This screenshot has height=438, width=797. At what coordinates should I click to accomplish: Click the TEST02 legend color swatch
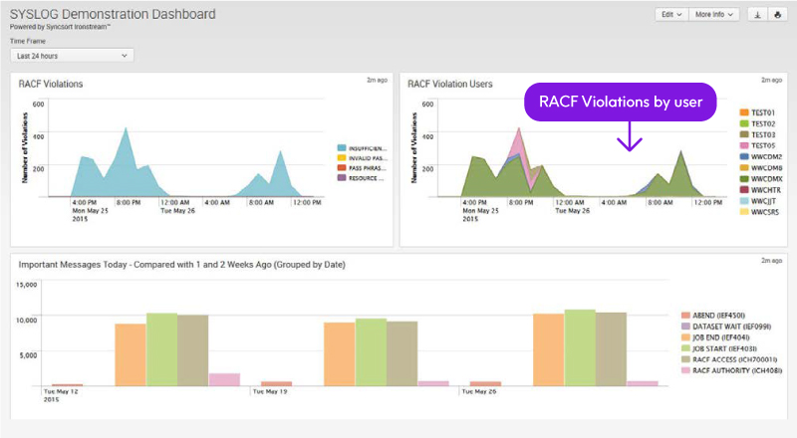(x=744, y=123)
